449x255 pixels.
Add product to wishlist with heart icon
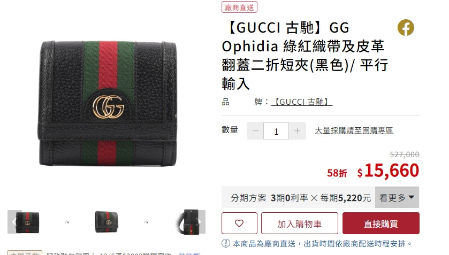pyautogui.click(x=239, y=223)
